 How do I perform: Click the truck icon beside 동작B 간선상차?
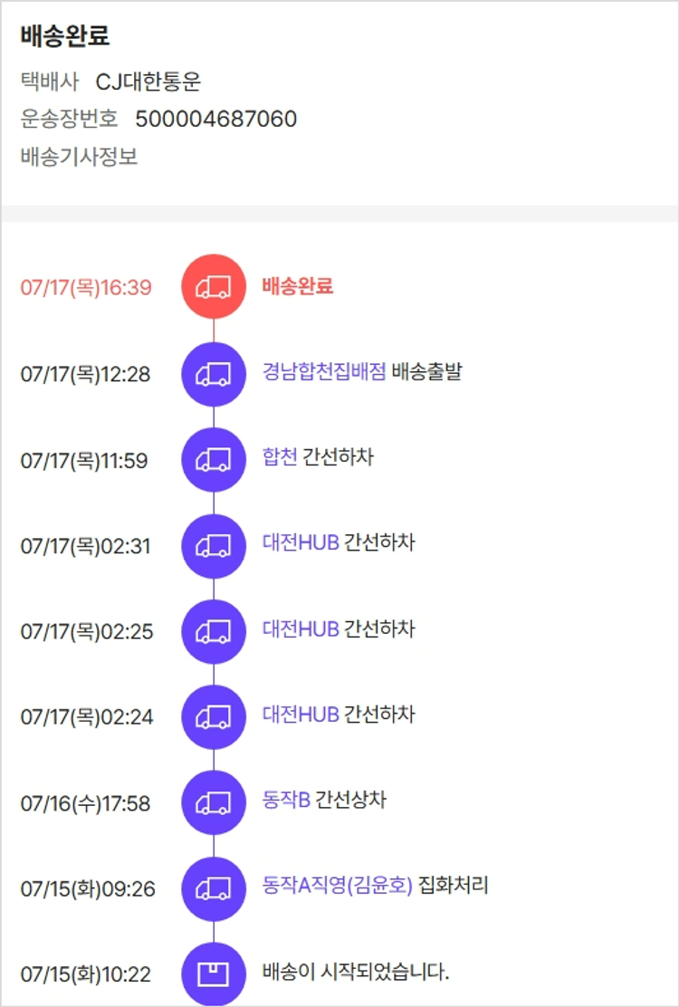pyautogui.click(x=214, y=802)
